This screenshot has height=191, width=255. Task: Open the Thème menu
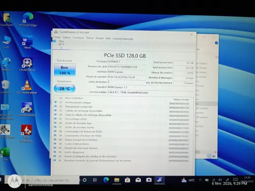pos(90,38)
